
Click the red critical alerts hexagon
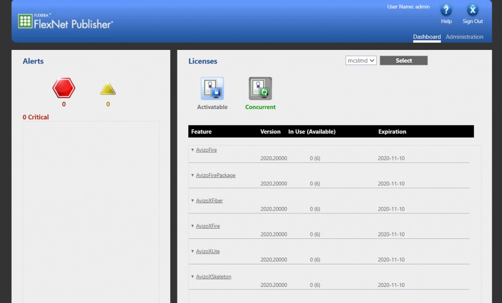coord(63,88)
